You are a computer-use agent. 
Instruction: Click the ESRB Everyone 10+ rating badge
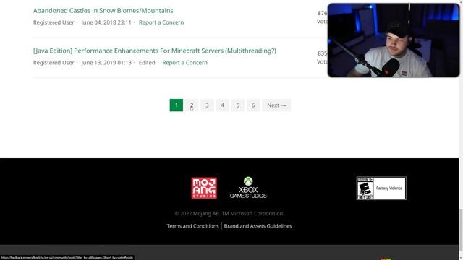[381, 188]
